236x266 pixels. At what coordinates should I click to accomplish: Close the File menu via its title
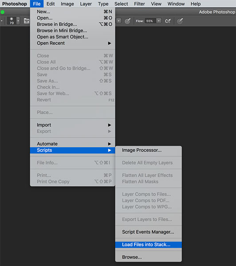[x=37, y=4]
